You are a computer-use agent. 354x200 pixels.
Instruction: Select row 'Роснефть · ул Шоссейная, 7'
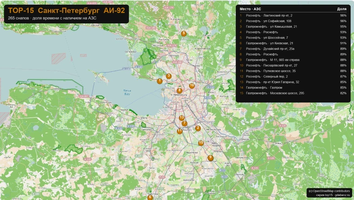(x=293, y=38)
